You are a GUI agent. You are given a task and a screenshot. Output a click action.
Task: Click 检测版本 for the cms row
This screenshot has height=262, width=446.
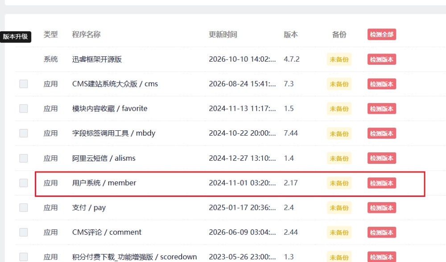(x=382, y=84)
